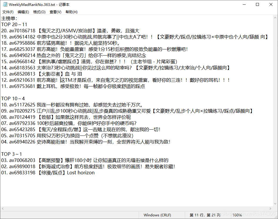Click the av69833198 Lost horizon line
Screen dimensions: 278x219
tap(48, 173)
